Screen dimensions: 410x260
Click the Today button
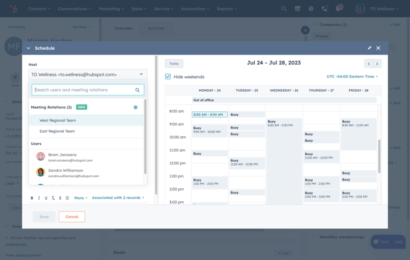(174, 64)
